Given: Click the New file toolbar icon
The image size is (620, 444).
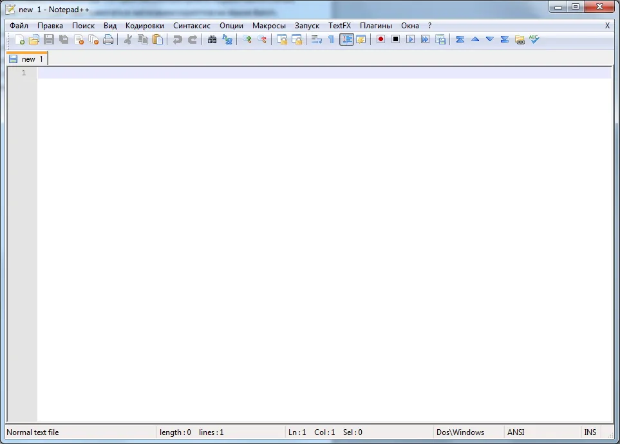Looking at the screenshot, I should pyautogui.click(x=19, y=39).
